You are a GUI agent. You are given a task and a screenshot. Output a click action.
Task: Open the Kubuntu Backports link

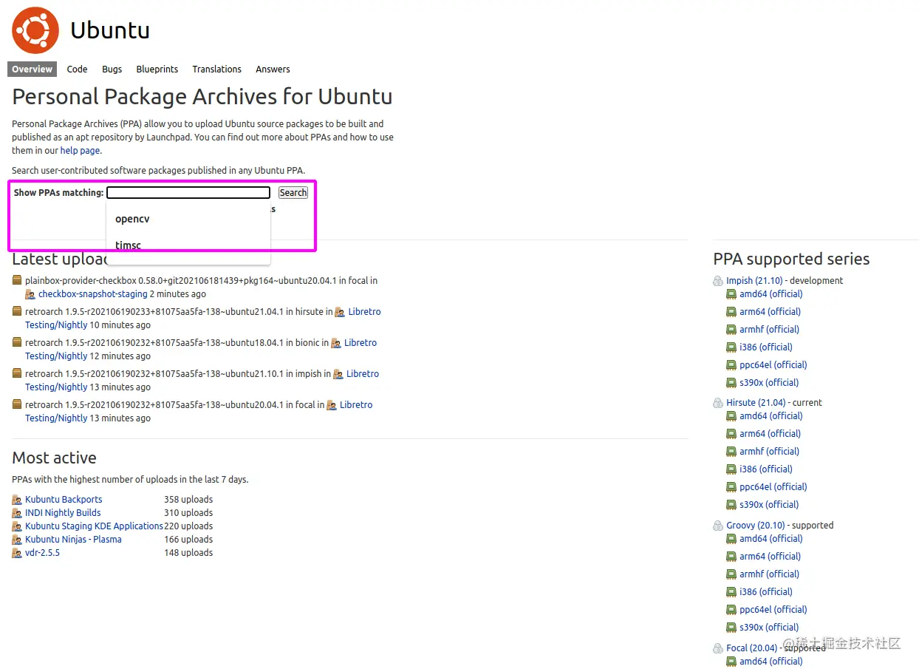point(64,499)
